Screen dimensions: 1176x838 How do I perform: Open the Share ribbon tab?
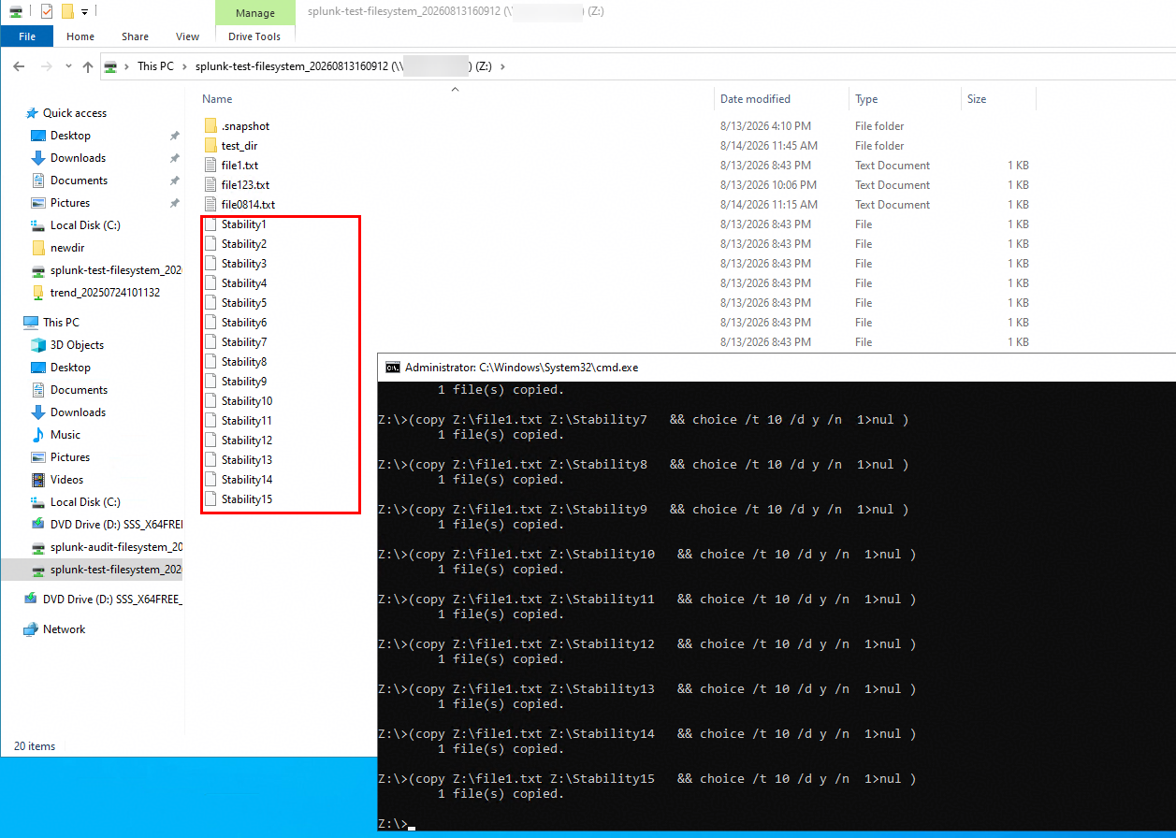click(x=135, y=36)
